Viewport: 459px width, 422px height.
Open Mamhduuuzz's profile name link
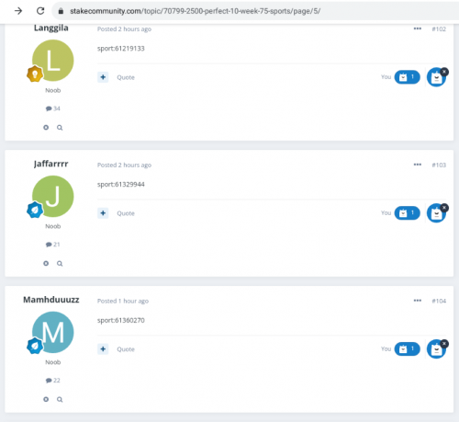pos(51,300)
